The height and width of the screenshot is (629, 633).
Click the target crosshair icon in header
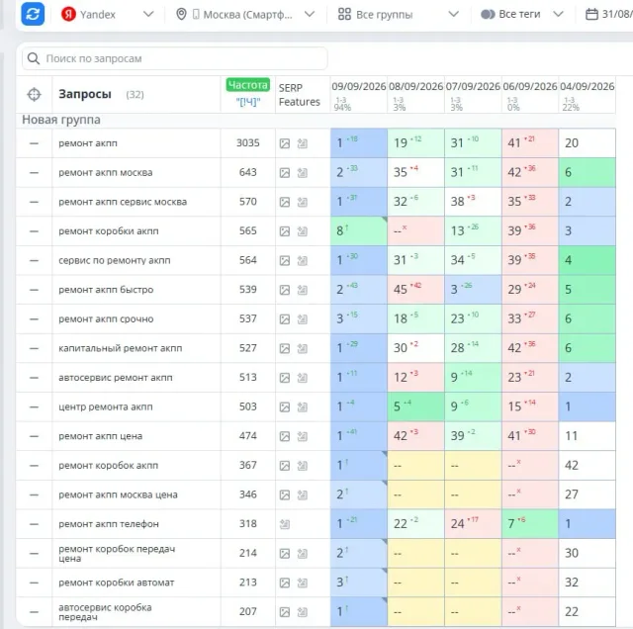point(34,95)
